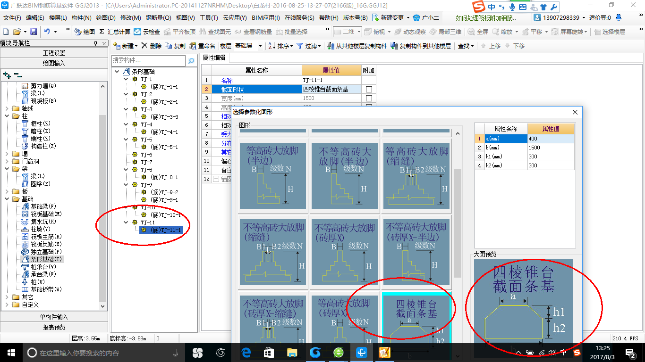Select 属性编辑 tab
The width and height of the screenshot is (645, 362).
[x=214, y=58]
